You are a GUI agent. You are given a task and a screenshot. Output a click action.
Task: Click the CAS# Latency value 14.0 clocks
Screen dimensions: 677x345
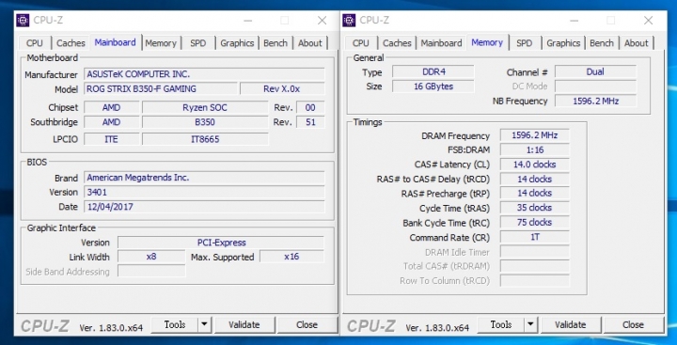pos(534,165)
